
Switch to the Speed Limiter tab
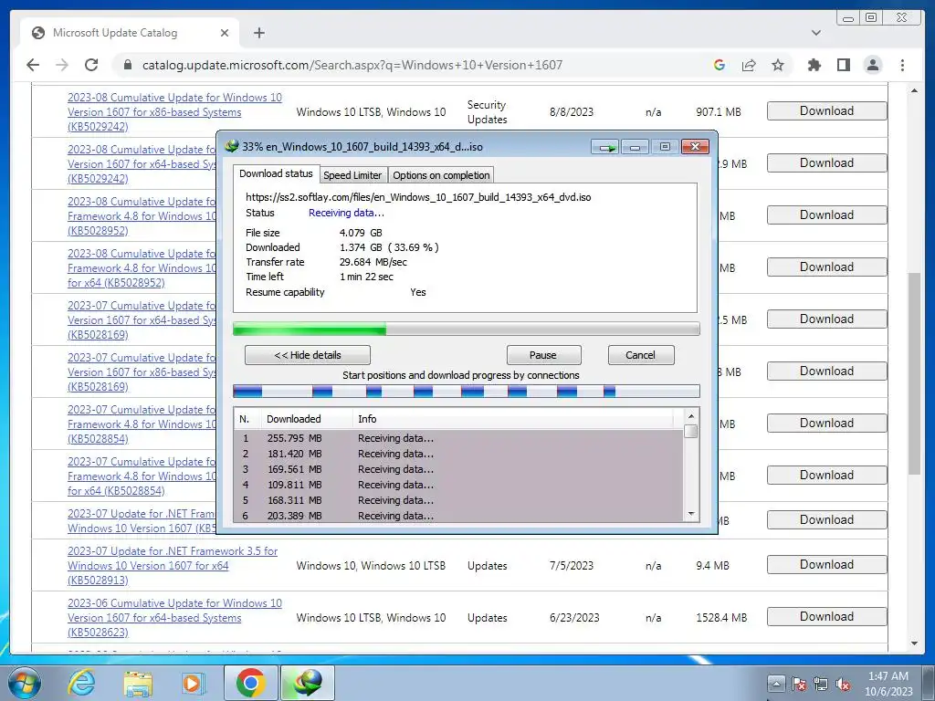352,175
